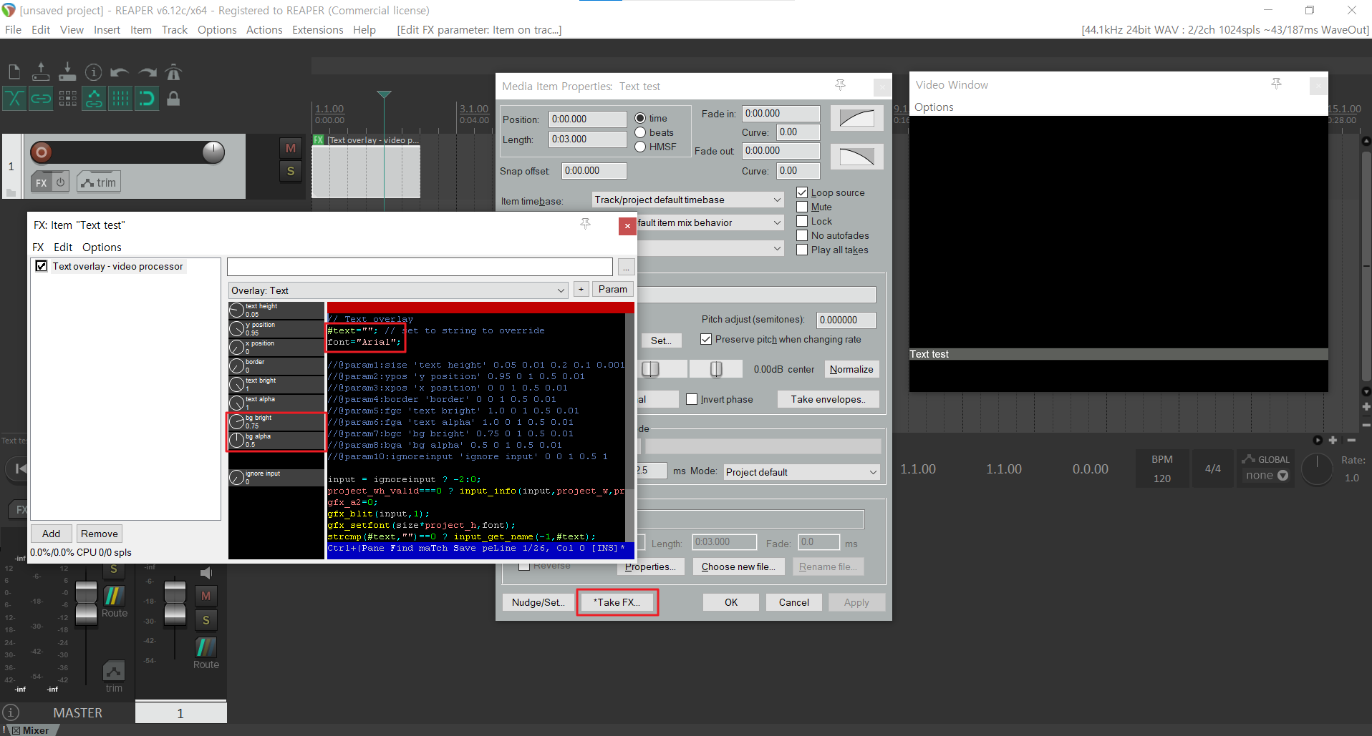
Task: Toggle auto-crossfade icon in toolbar
Action: pyautogui.click(x=14, y=98)
